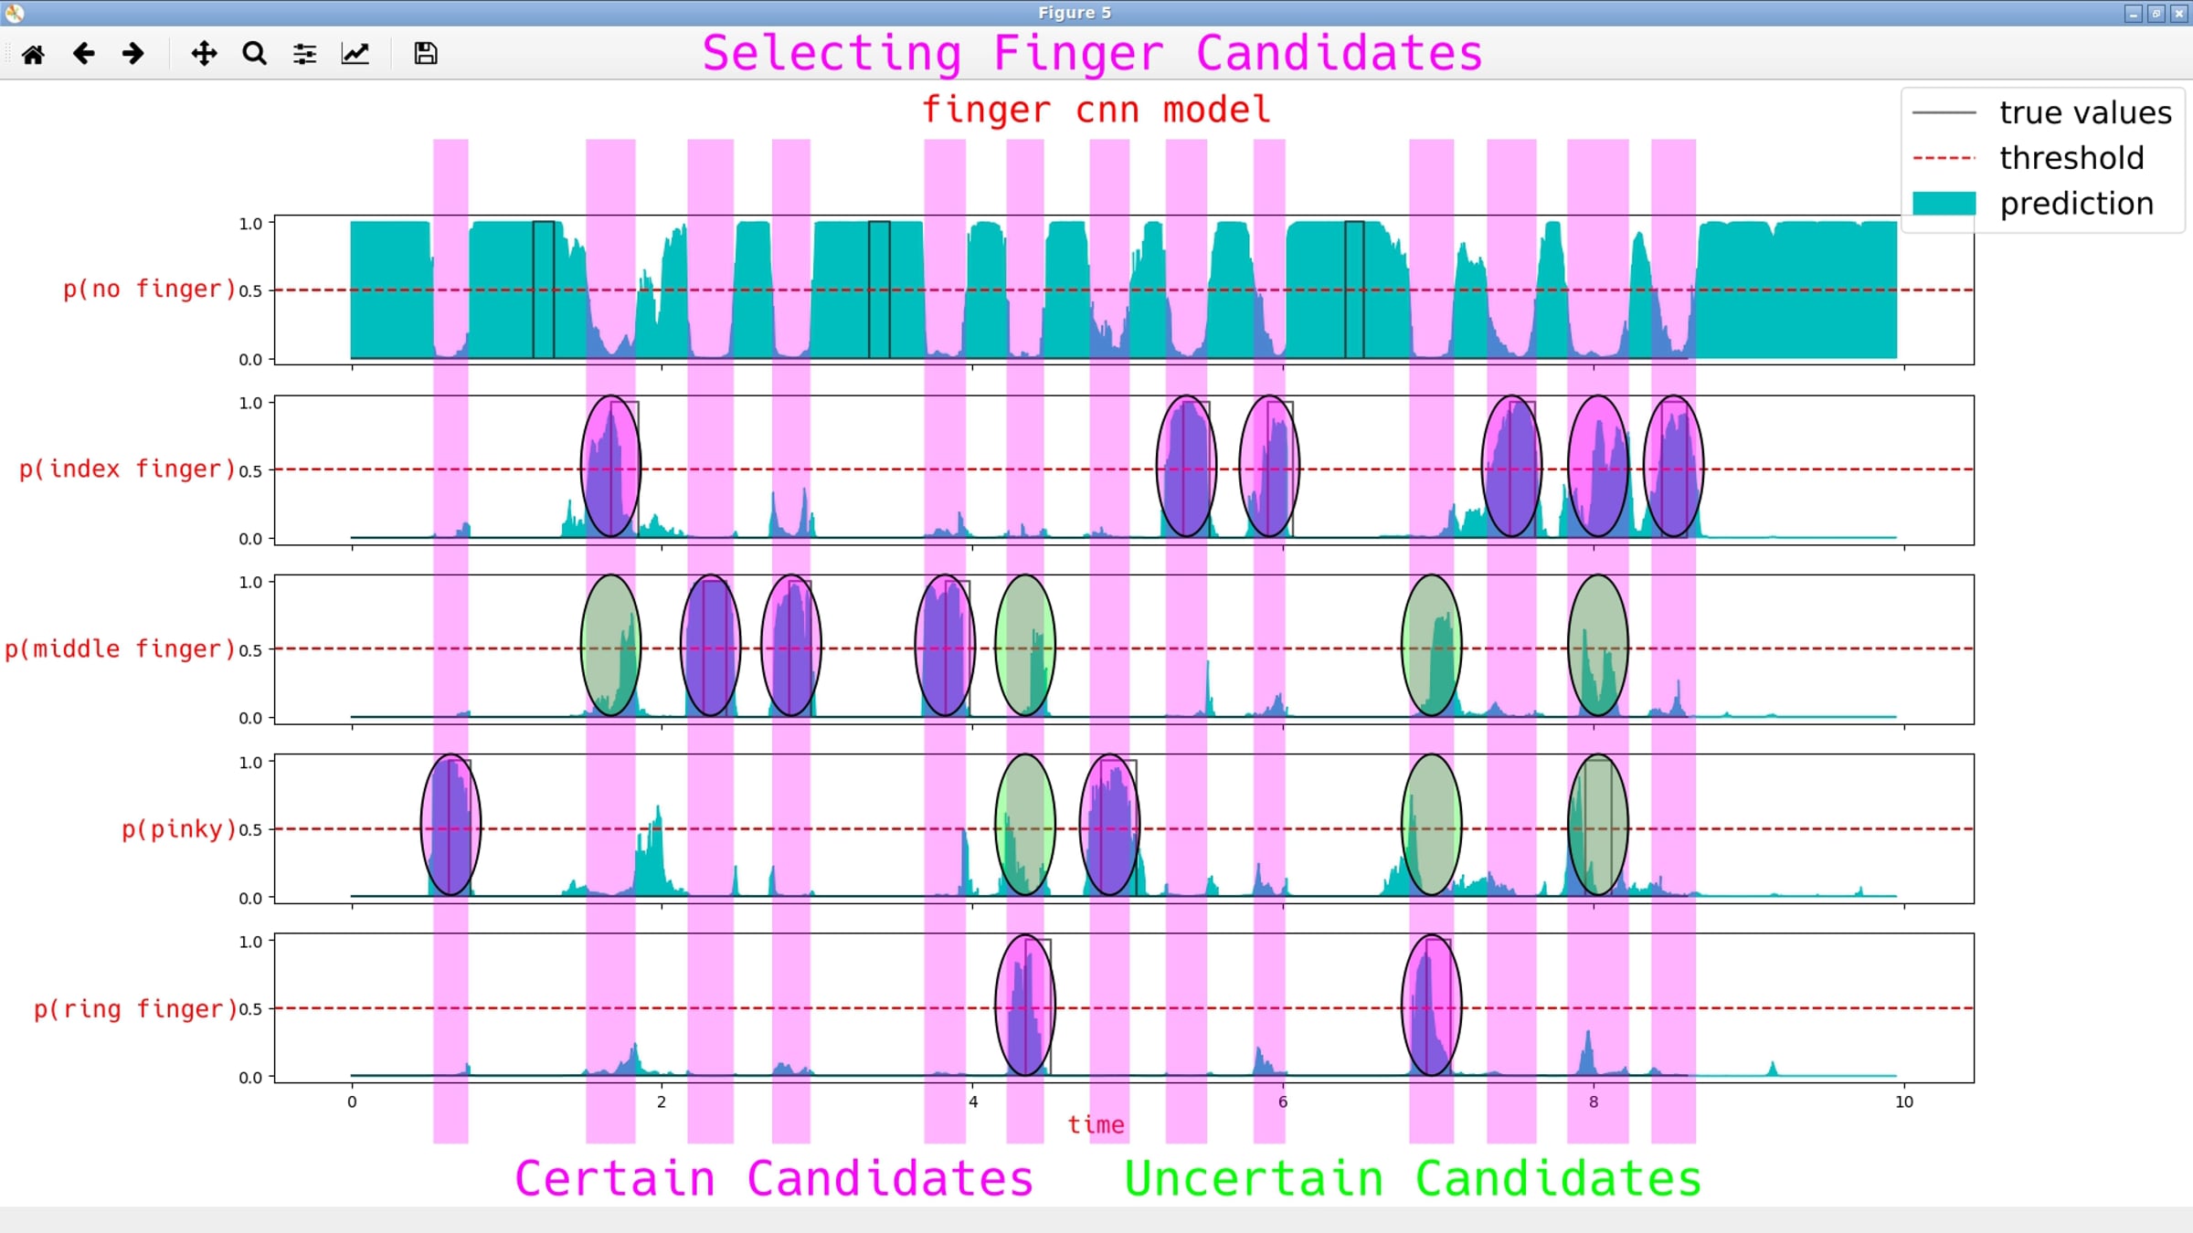Click the matplotlib window icon in title bar

pyautogui.click(x=14, y=13)
